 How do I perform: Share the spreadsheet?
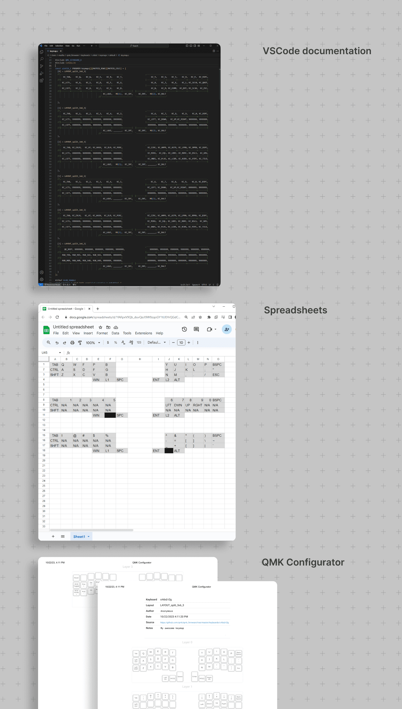point(227,329)
